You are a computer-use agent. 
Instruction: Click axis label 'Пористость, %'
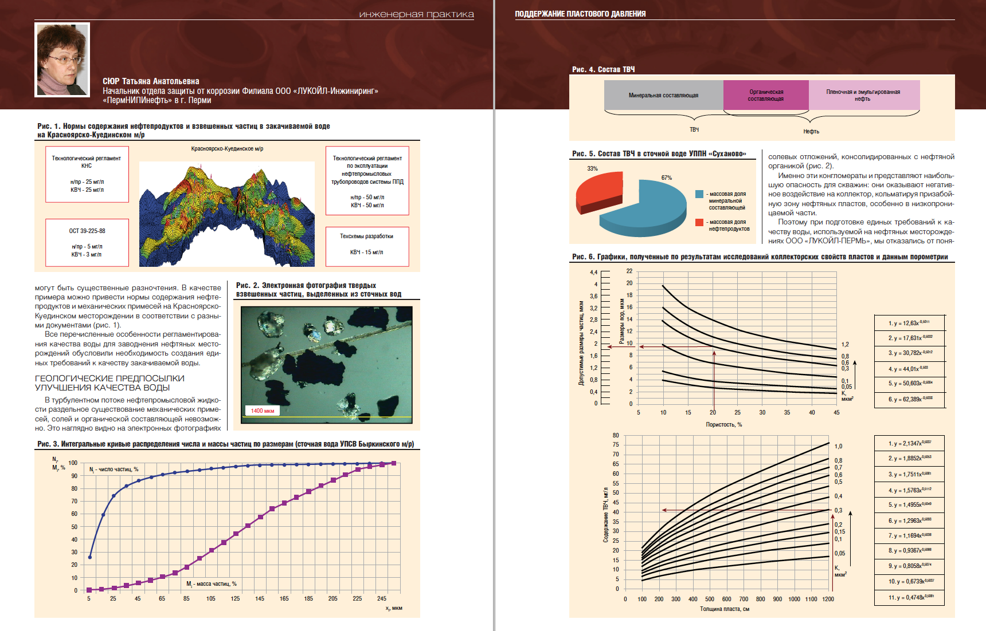click(x=724, y=424)
